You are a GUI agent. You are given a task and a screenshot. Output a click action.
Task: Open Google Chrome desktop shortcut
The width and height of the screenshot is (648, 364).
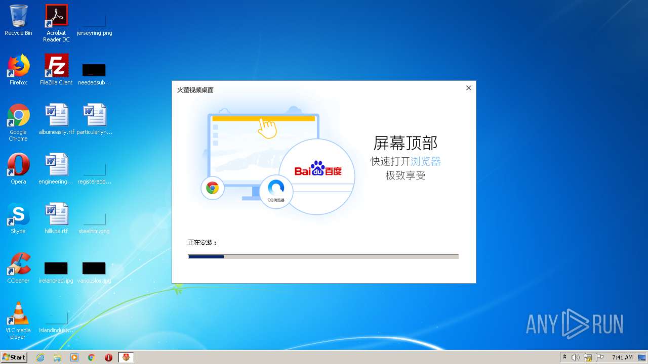pyautogui.click(x=18, y=122)
